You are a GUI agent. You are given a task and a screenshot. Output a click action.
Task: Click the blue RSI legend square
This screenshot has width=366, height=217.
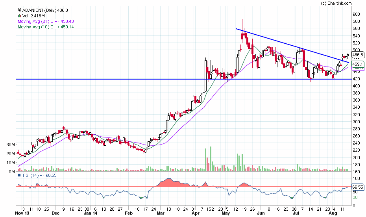tap(19, 175)
